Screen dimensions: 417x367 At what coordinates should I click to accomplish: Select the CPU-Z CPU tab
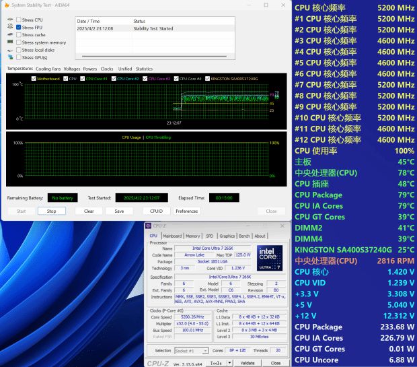pyautogui.click(x=153, y=236)
